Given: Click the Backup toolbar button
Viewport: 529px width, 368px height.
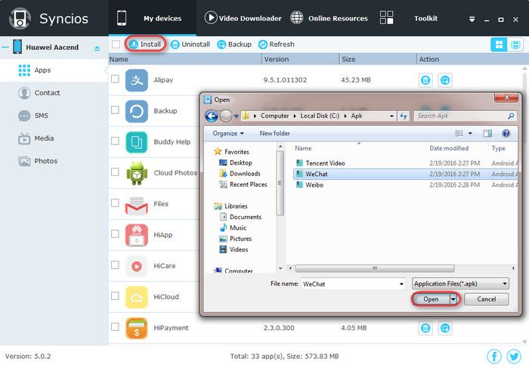Looking at the screenshot, I should coord(234,45).
